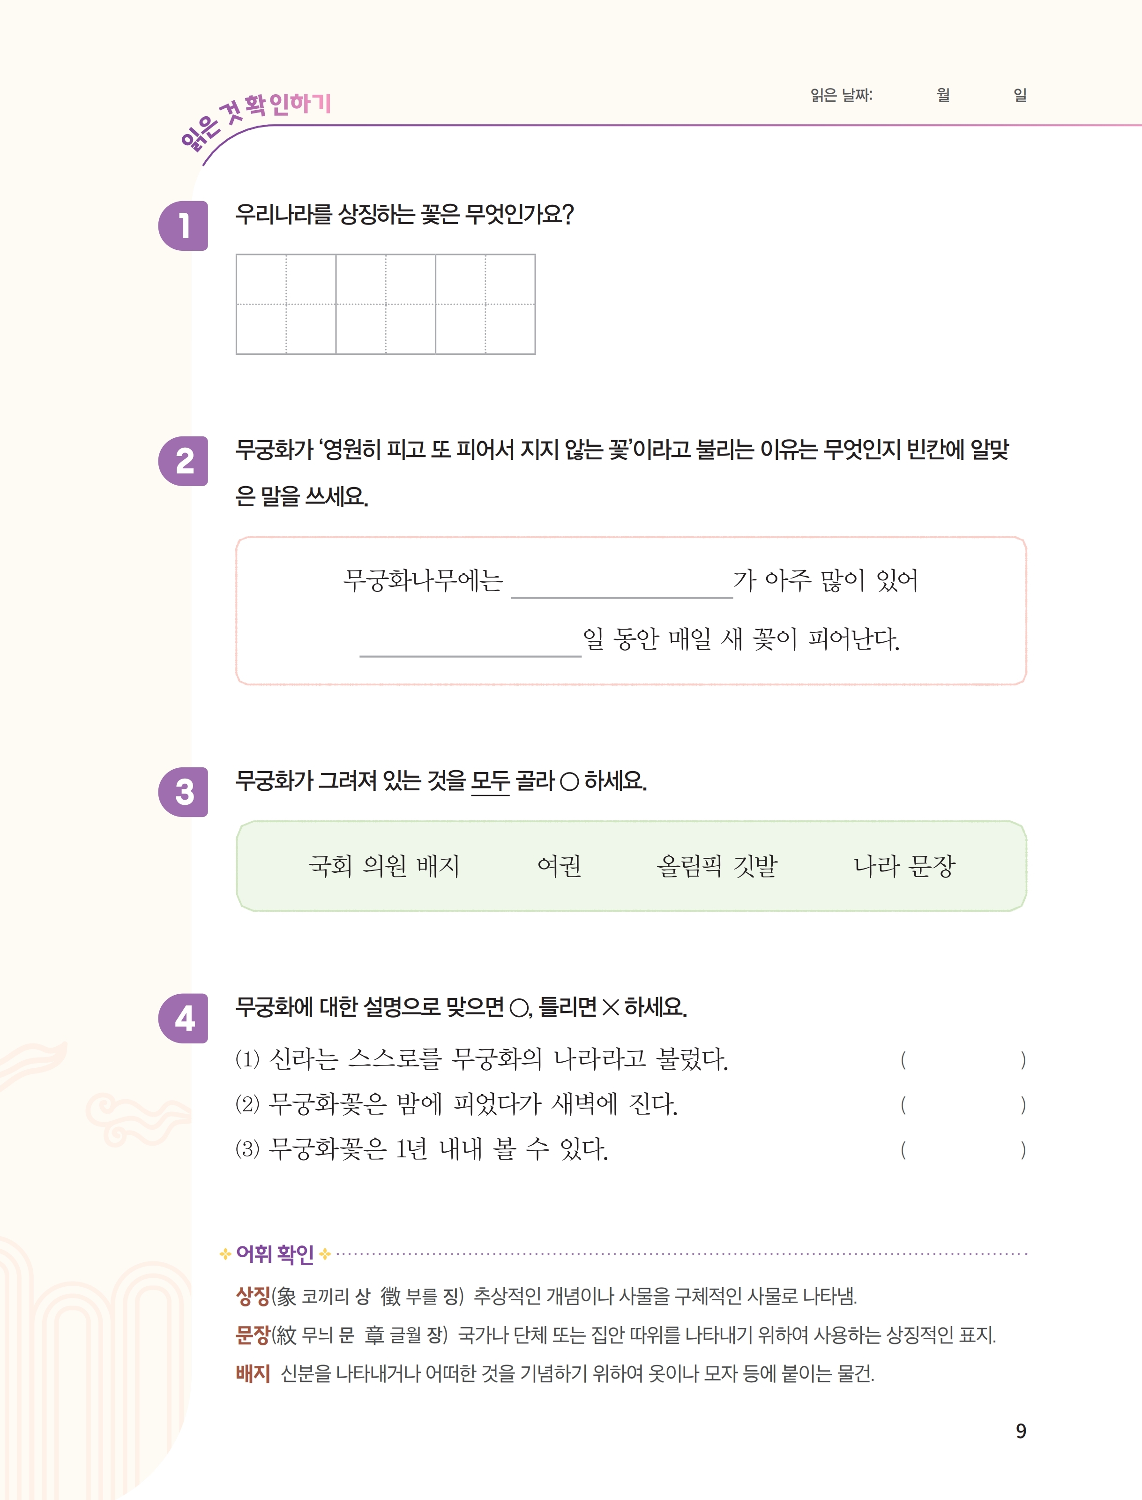Click the answer parentheses for statement (3)
This screenshot has height=1500, width=1142.
pyautogui.click(x=963, y=1149)
